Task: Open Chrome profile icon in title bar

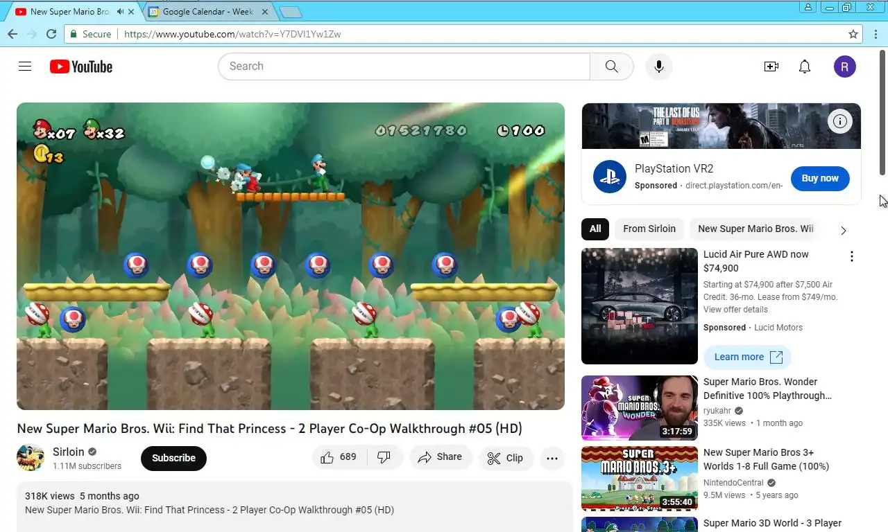Action: [808, 7]
